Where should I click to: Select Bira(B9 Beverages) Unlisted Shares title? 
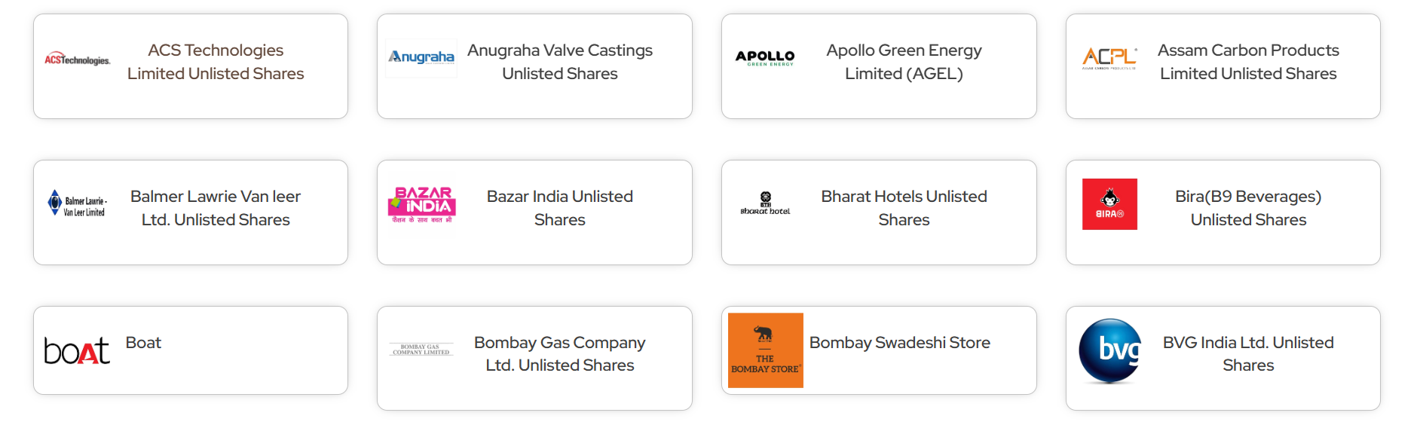pos(1248,208)
